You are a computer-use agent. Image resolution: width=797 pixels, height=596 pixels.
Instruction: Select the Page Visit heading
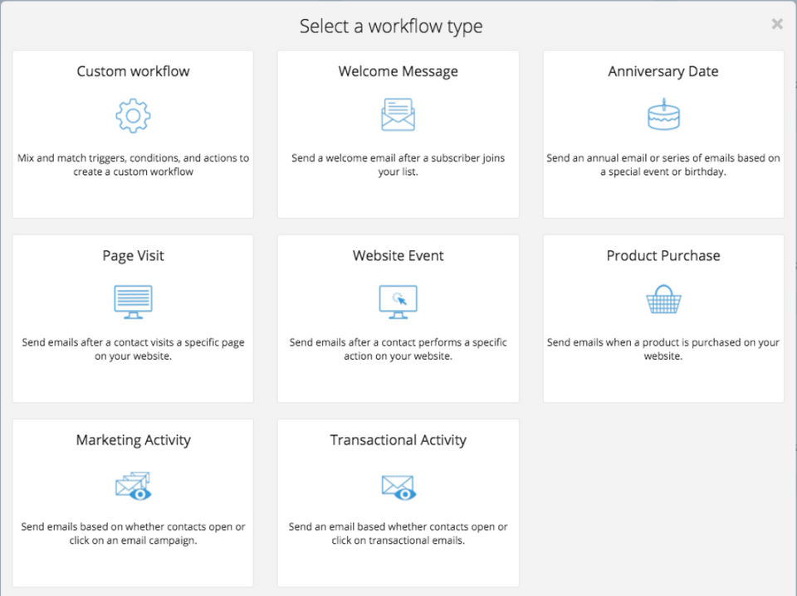point(133,255)
